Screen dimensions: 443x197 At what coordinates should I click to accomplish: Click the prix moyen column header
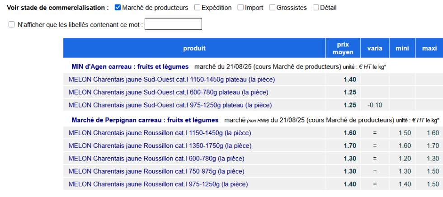343,48
